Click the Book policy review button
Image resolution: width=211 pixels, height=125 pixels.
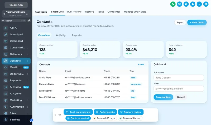(78, 112)
